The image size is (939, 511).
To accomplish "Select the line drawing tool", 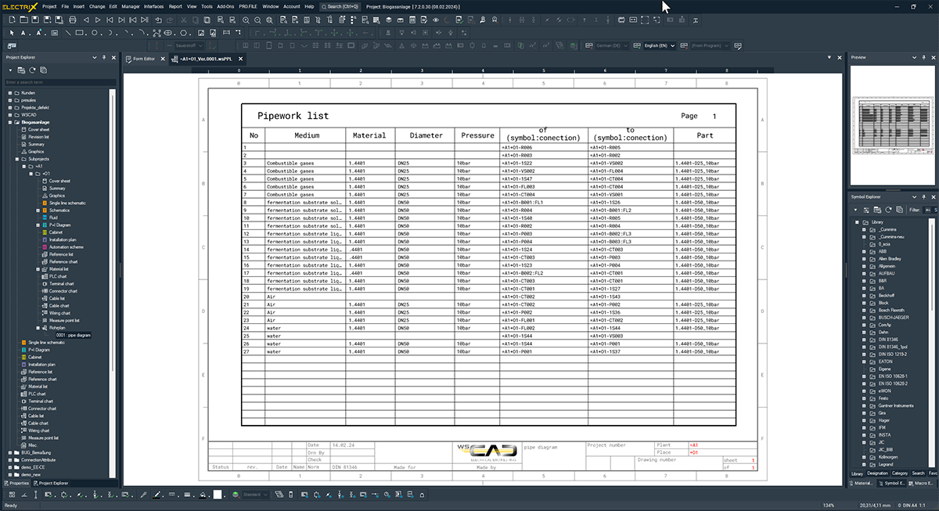I will [x=69, y=33].
